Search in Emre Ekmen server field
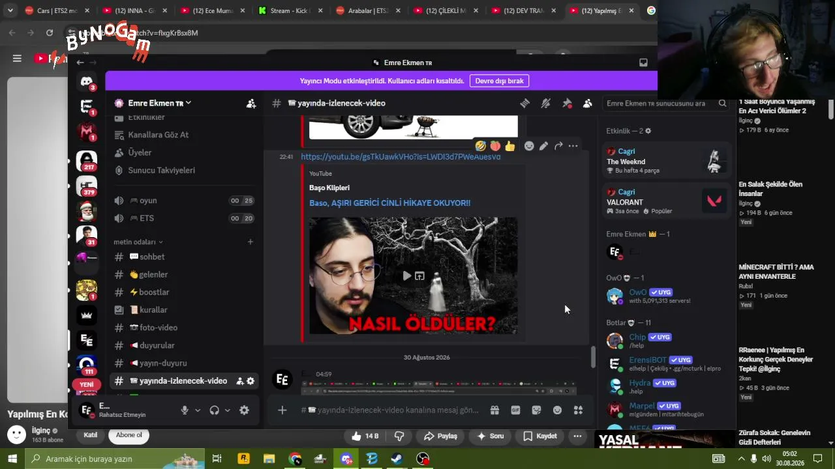The height and width of the screenshot is (469, 835). click(x=666, y=104)
